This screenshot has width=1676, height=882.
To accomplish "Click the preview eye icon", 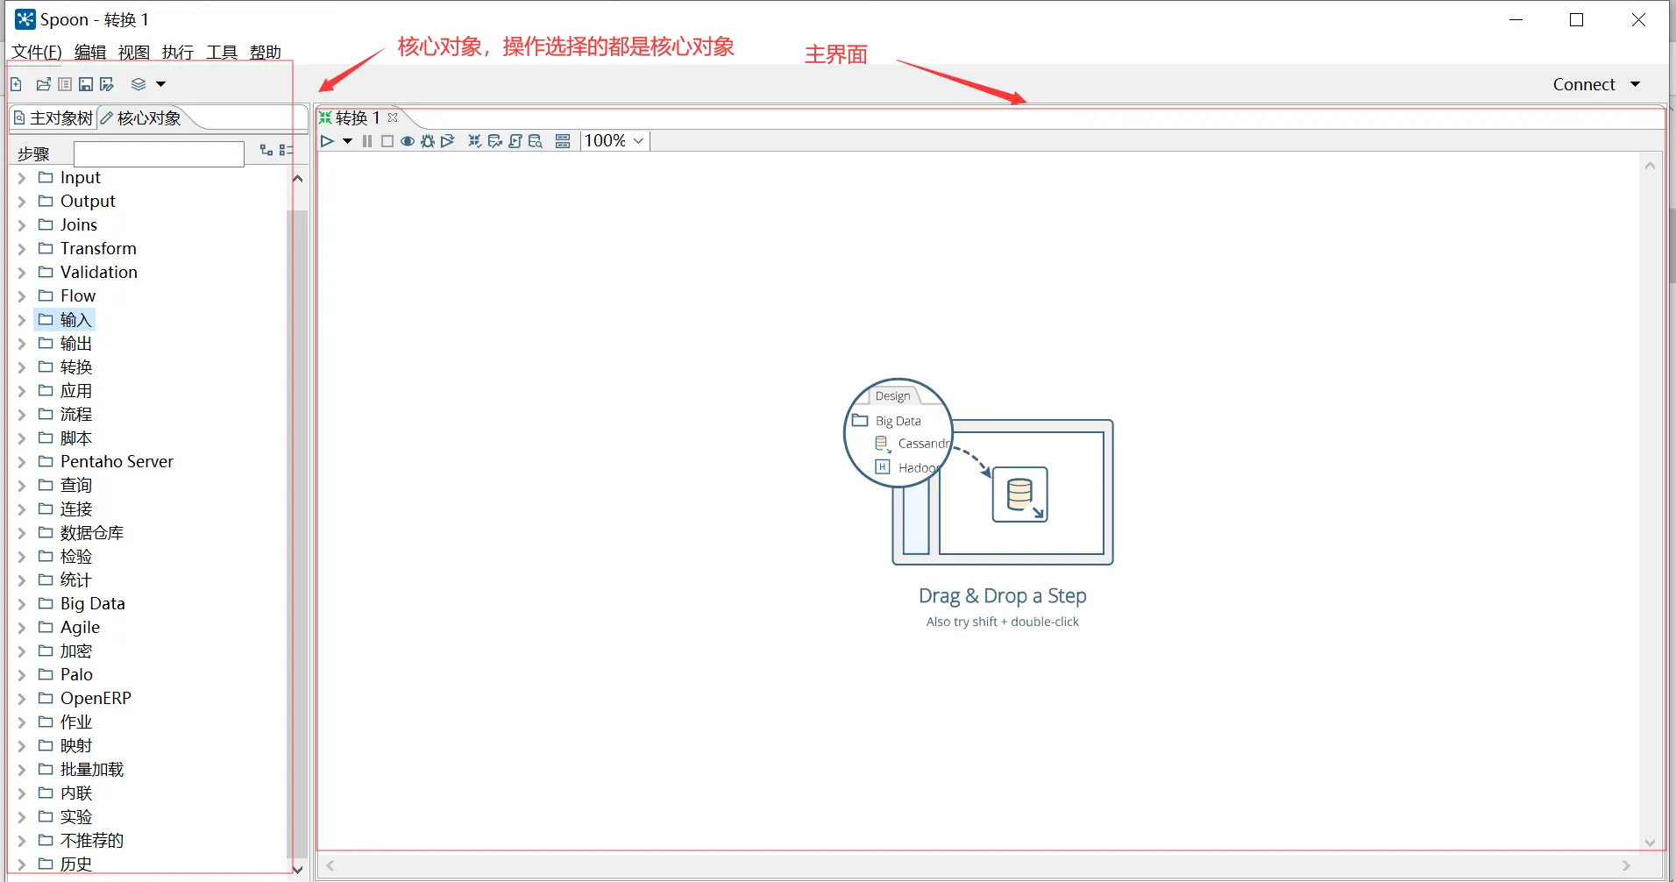I will click(408, 141).
